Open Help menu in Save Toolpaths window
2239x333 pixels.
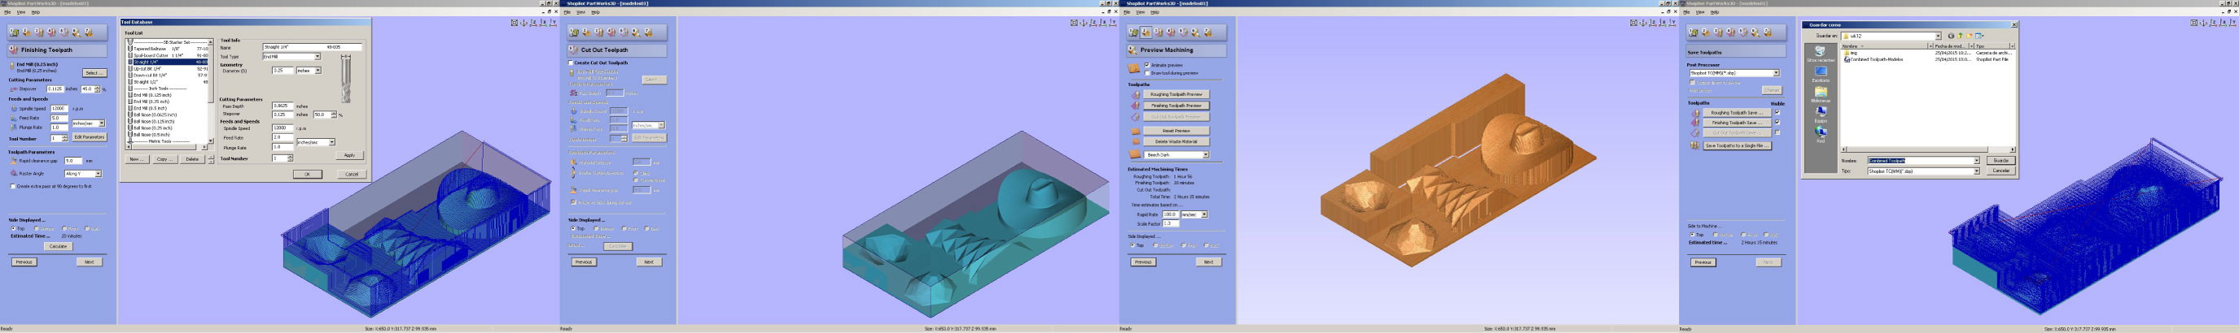1715,12
